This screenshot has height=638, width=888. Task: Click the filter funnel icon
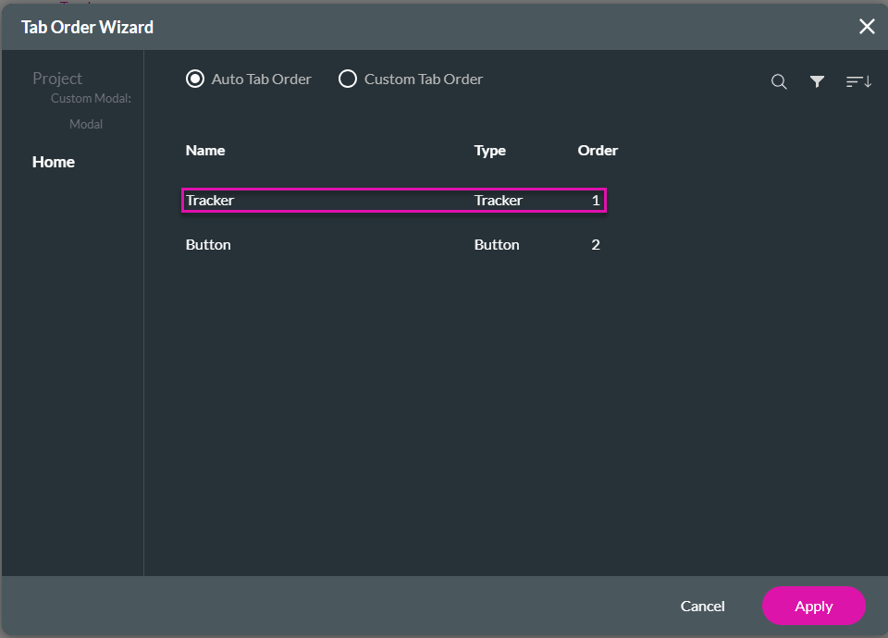coord(817,82)
